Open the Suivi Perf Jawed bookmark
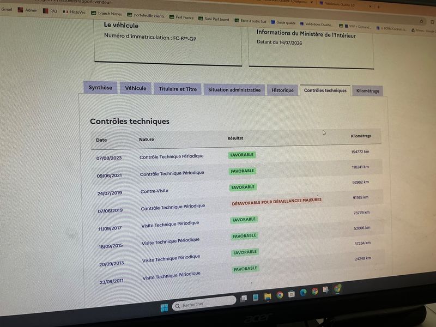The height and width of the screenshot is (327, 436). (x=214, y=19)
